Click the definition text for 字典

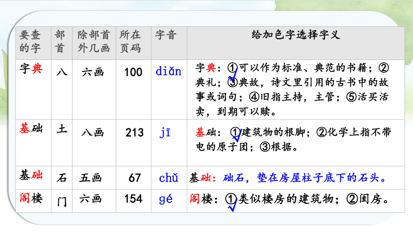coord(292,90)
